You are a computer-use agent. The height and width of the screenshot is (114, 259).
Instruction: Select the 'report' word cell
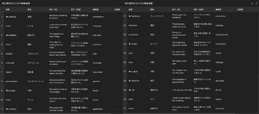pyautogui.click(x=9, y=72)
